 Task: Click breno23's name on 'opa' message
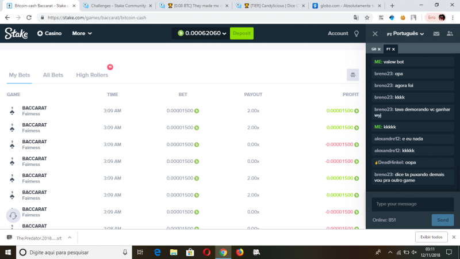pyautogui.click(x=384, y=74)
